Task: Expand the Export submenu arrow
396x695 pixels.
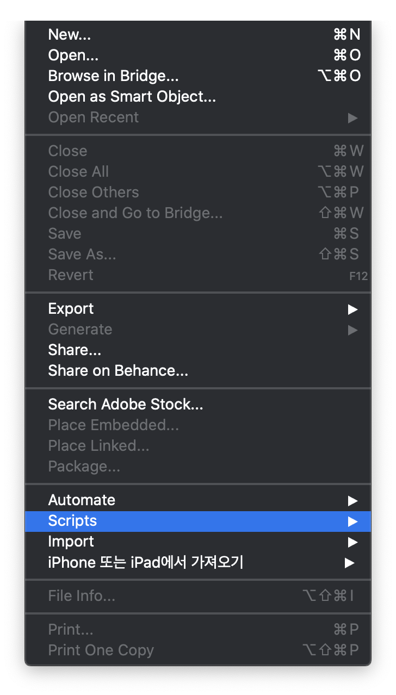Action: pos(353,309)
